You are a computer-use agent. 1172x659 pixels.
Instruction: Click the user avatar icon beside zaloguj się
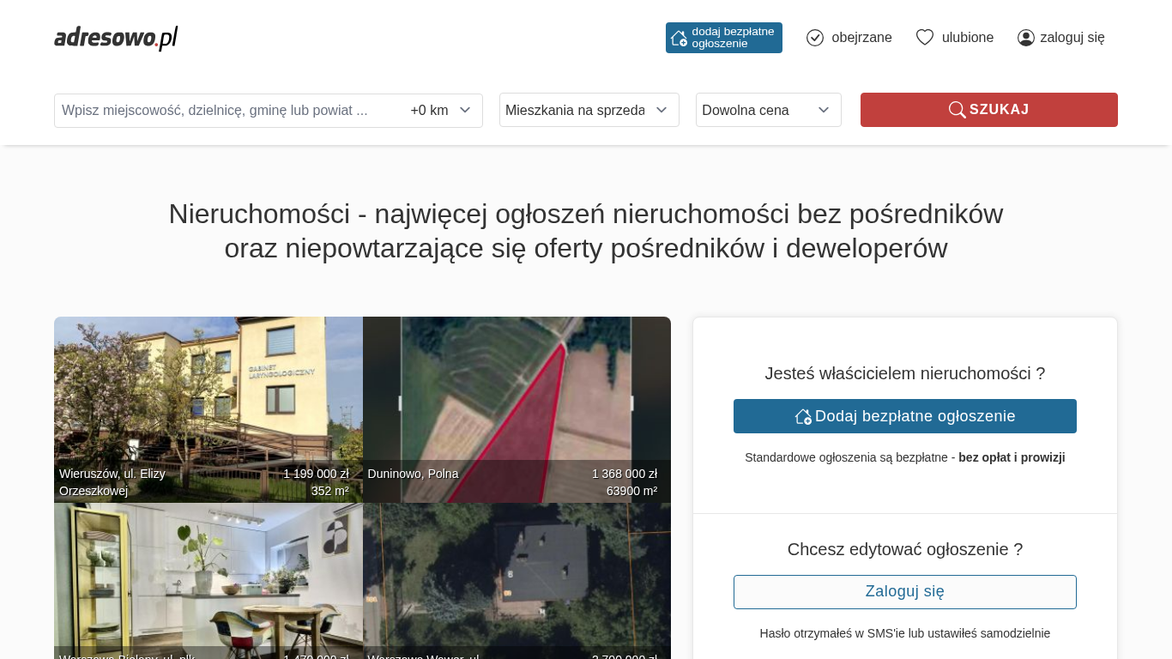point(1025,38)
